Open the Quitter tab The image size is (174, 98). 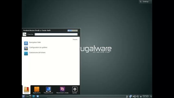pos(75,90)
